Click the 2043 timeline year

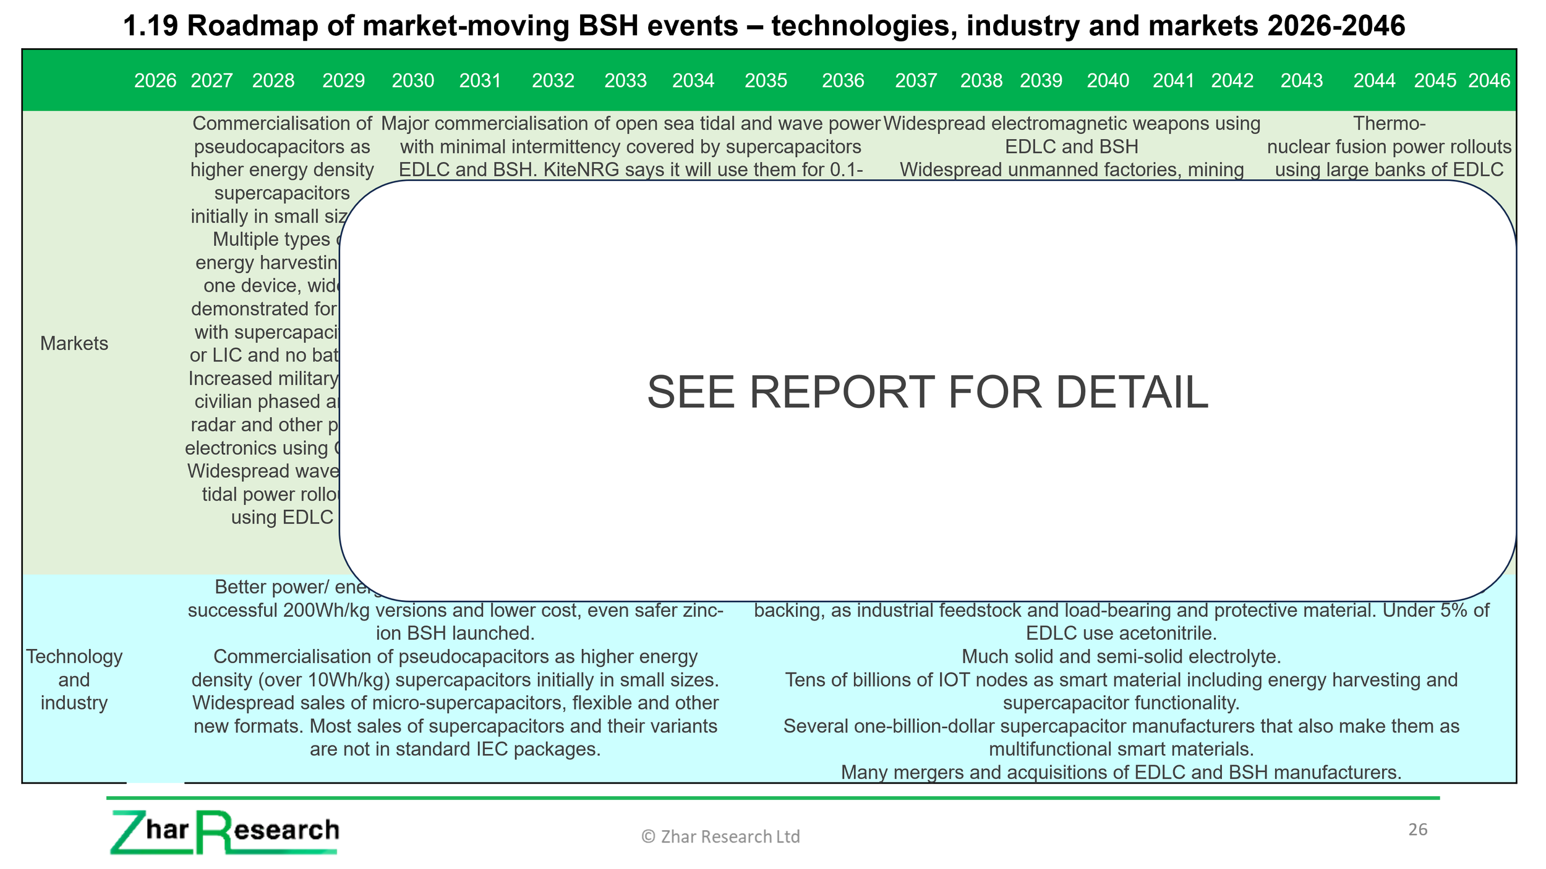click(1301, 81)
